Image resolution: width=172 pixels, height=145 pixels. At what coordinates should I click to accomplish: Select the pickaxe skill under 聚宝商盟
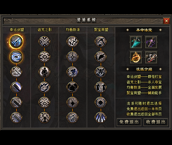(x=101, y=42)
